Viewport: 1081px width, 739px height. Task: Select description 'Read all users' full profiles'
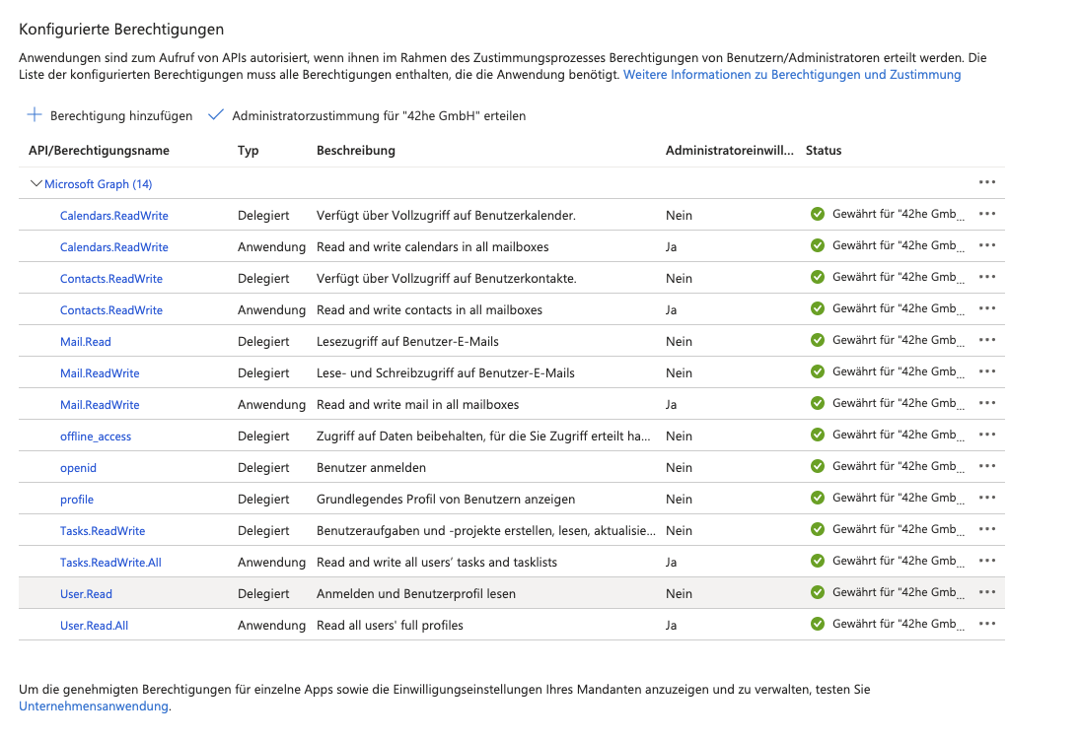390,626
